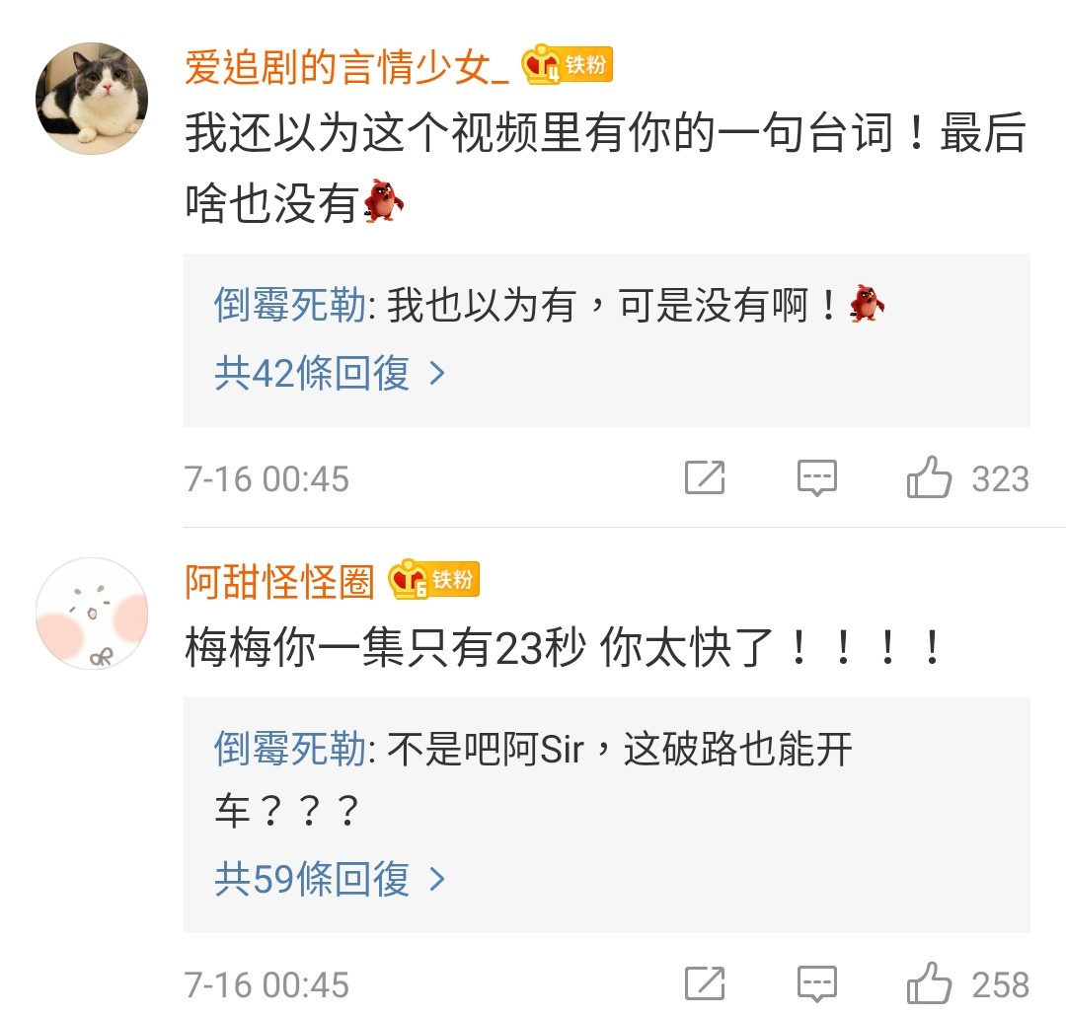
Task: Tap reply icon on second comment
Action: click(816, 984)
